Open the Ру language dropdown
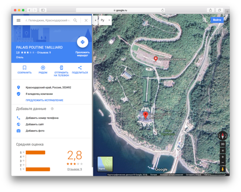The width and height of the screenshot is (241, 192). click(105, 20)
